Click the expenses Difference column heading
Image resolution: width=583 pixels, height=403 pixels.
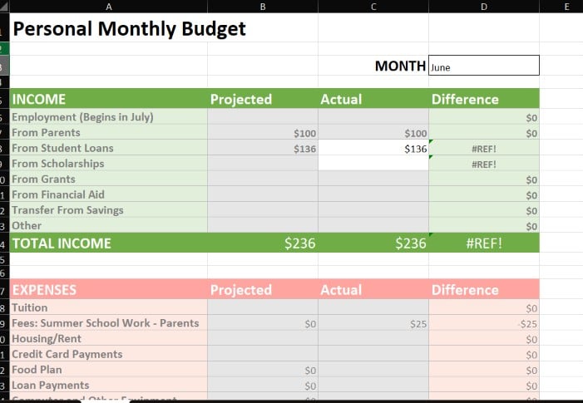coord(484,289)
